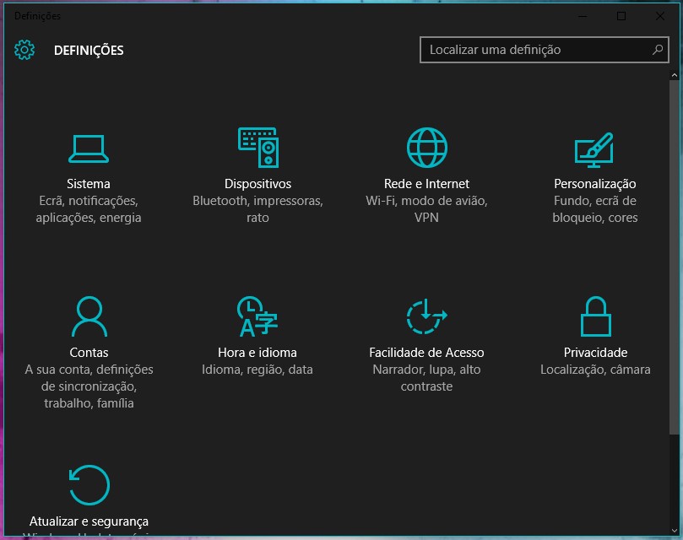Minimize the Definições window

(x=583, y=16)
